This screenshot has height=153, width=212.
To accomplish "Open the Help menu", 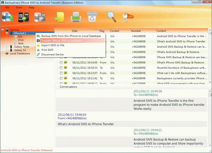I will (x=31, y=7).
